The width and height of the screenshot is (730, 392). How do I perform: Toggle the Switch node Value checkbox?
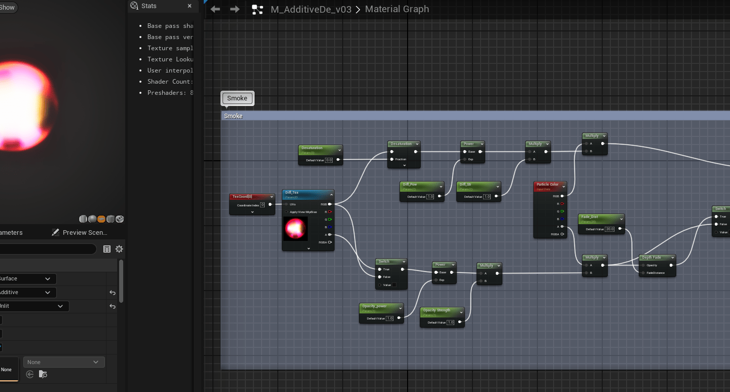[394, 285]
